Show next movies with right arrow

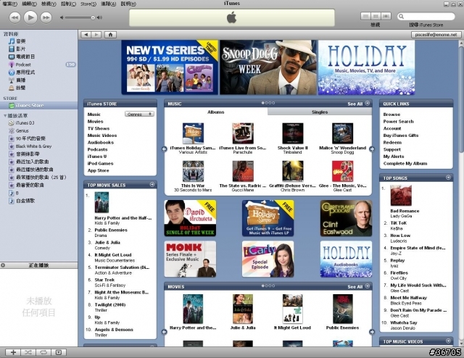click(x=372, y=332)
